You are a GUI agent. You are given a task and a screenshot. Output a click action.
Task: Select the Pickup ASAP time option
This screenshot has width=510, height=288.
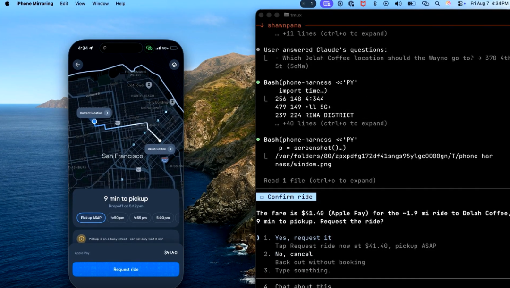(x=91, y=218)
